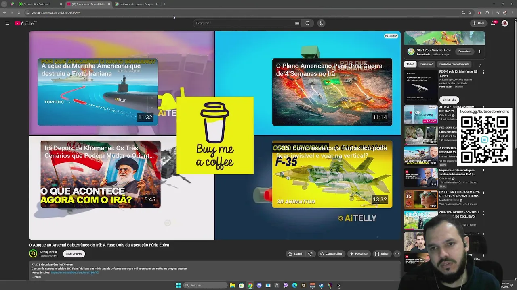Screen dimensions: 517x290
Task: Download the Start Your Survival Now ad
Action: (x=464, y=51)
